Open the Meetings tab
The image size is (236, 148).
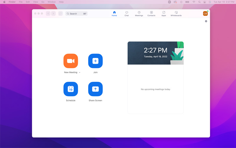tap(139, 14)
